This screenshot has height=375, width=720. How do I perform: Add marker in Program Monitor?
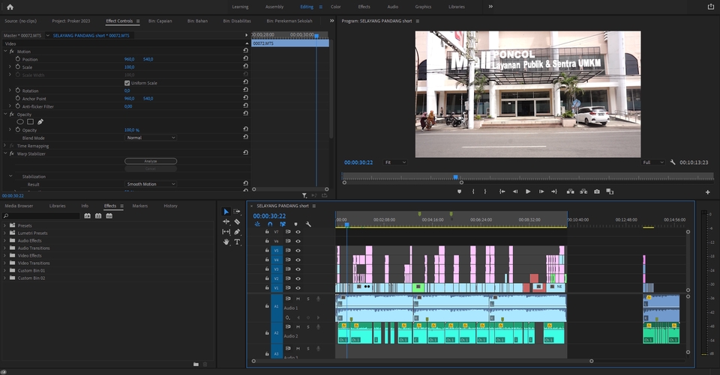coord(459,192)
